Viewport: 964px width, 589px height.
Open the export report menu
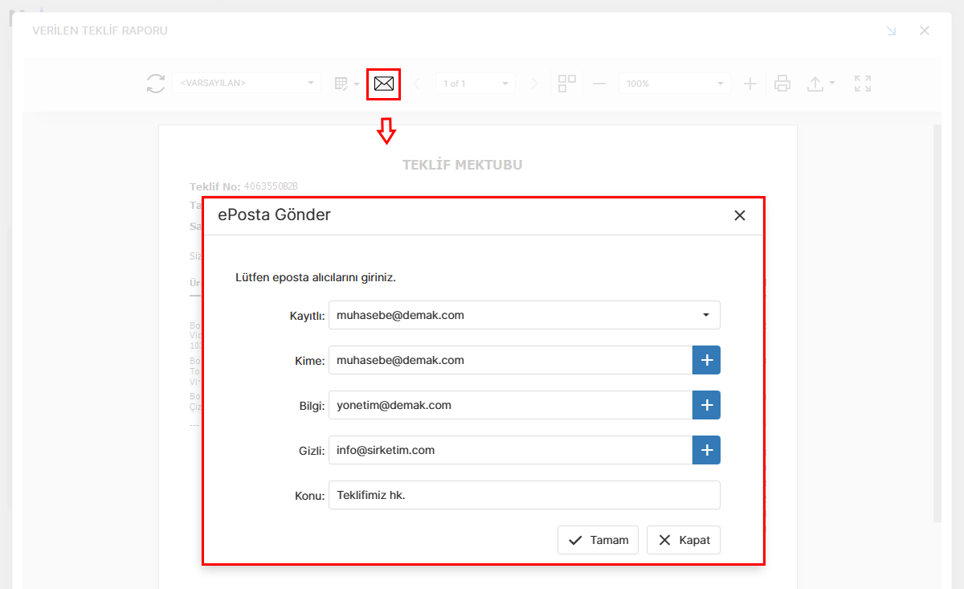[821, 84]
